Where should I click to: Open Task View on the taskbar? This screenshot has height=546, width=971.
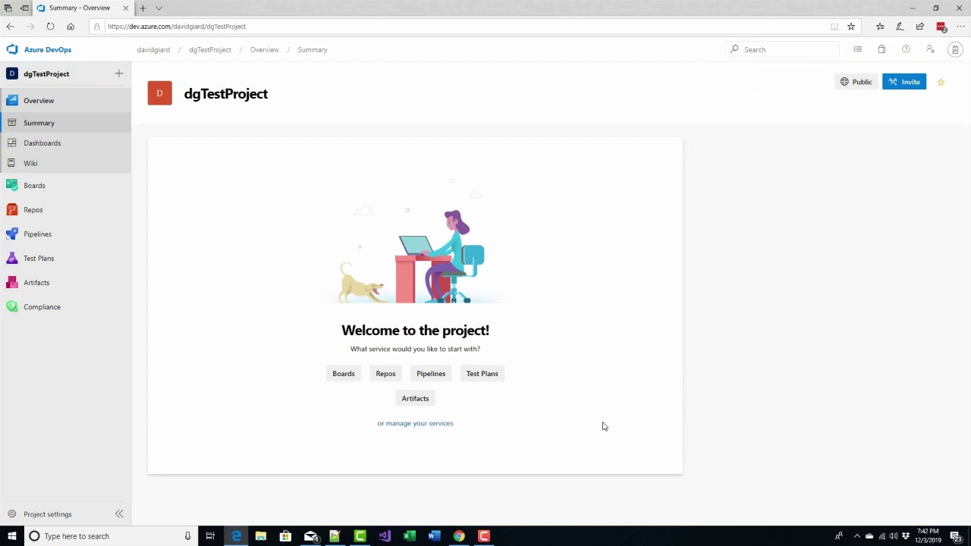(x=210, y=536)
